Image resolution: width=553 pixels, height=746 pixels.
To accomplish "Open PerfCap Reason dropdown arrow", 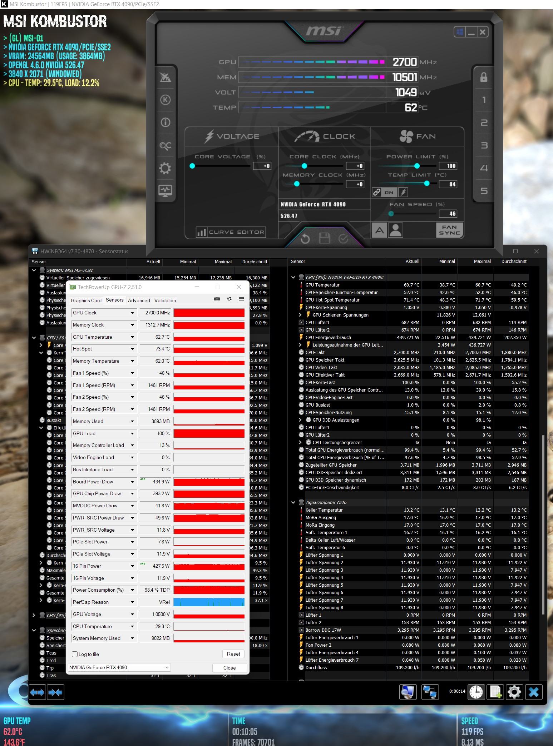I will pyautogui.click(x=132, y=602).
